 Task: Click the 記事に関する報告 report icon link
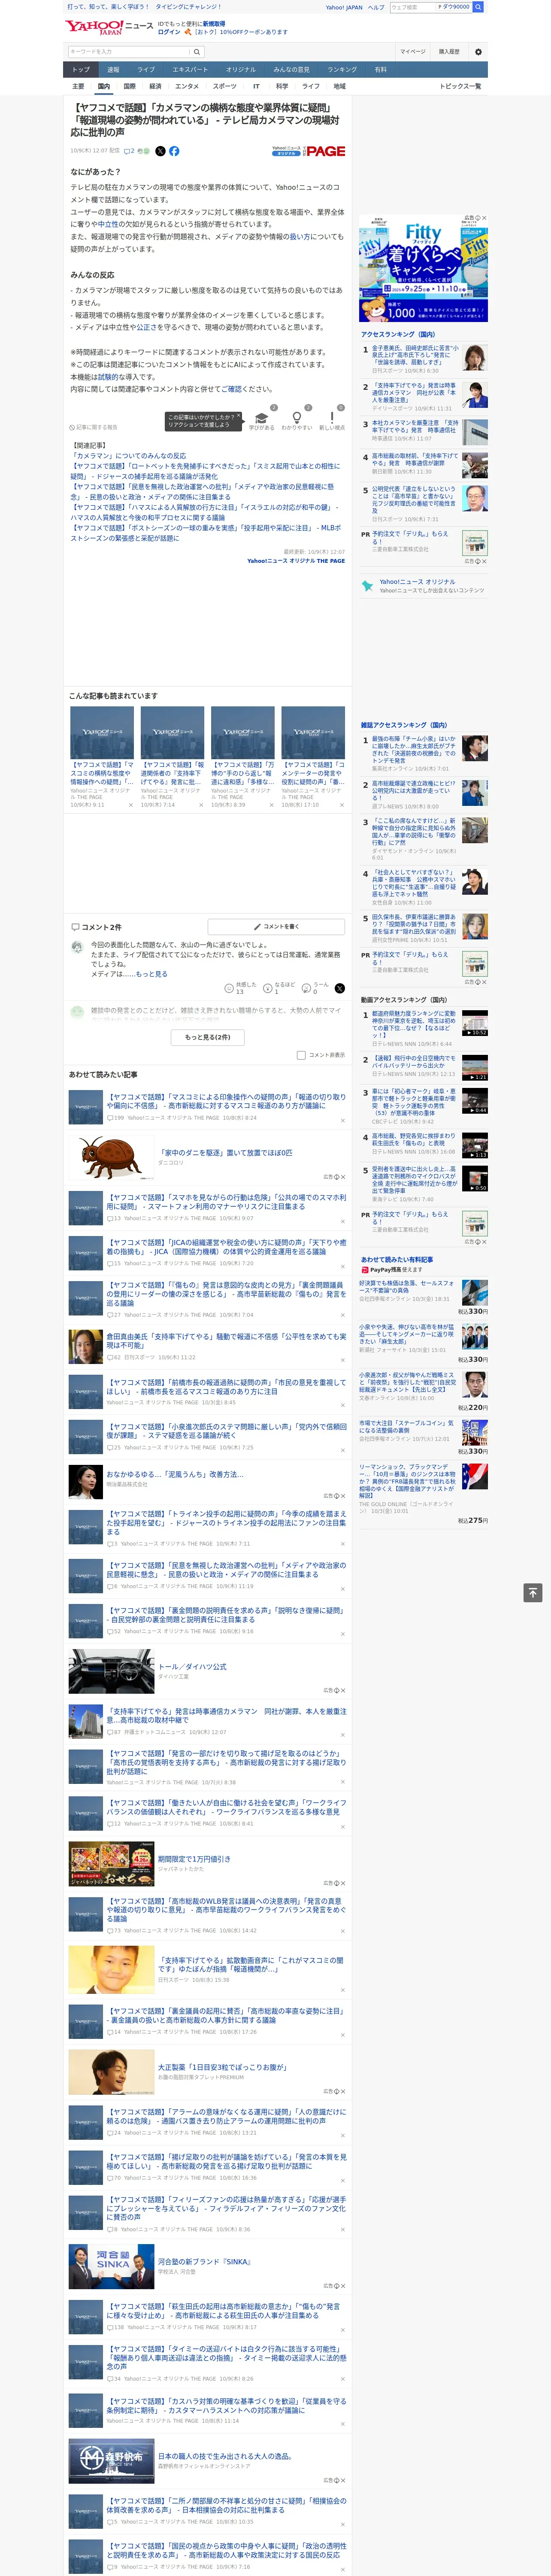click(x=93, y=427)
